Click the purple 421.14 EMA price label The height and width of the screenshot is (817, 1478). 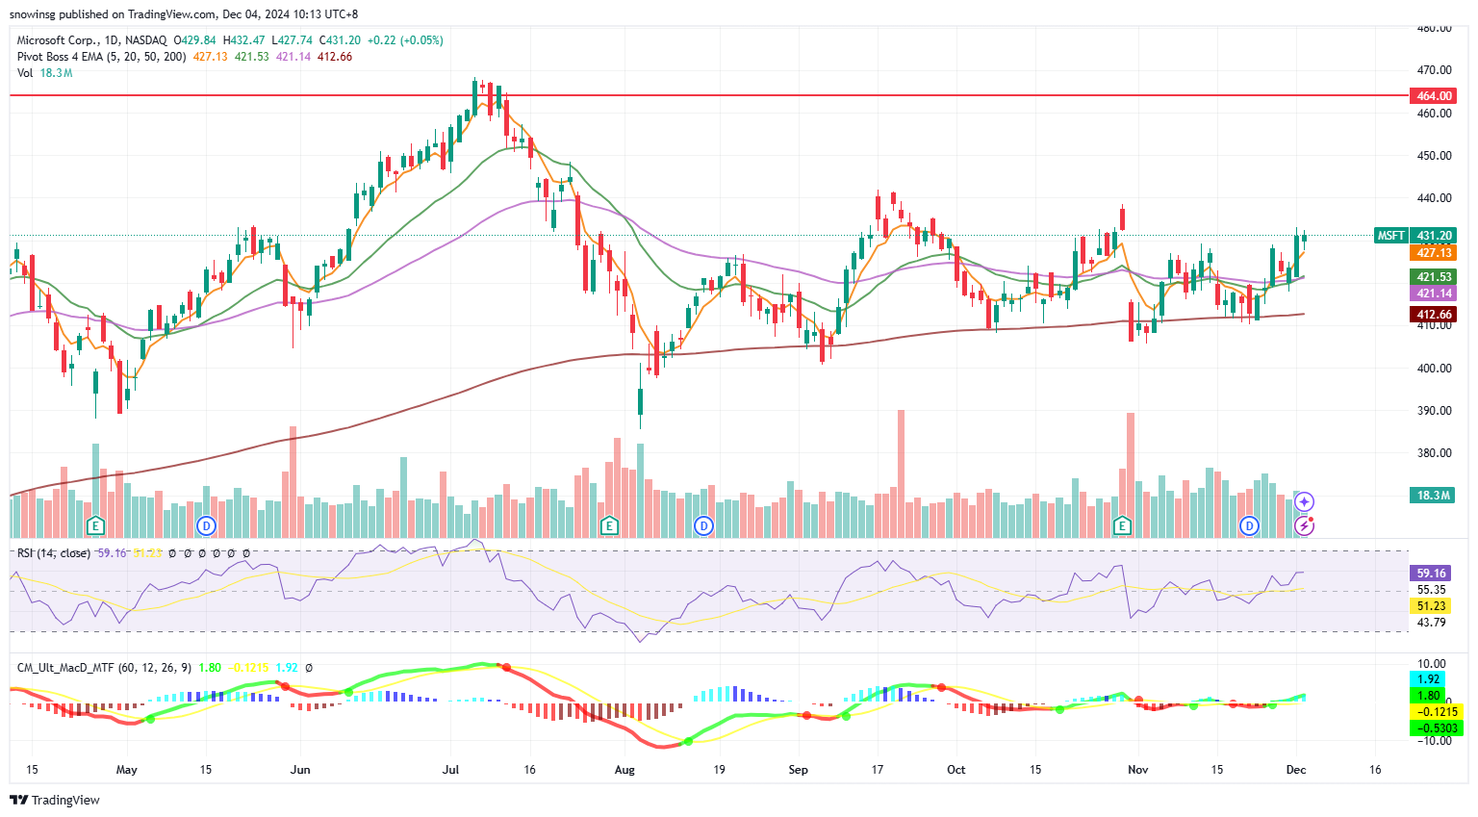(x=1434, y=294)
